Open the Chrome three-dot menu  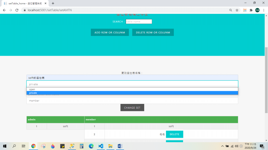[264, 10]
